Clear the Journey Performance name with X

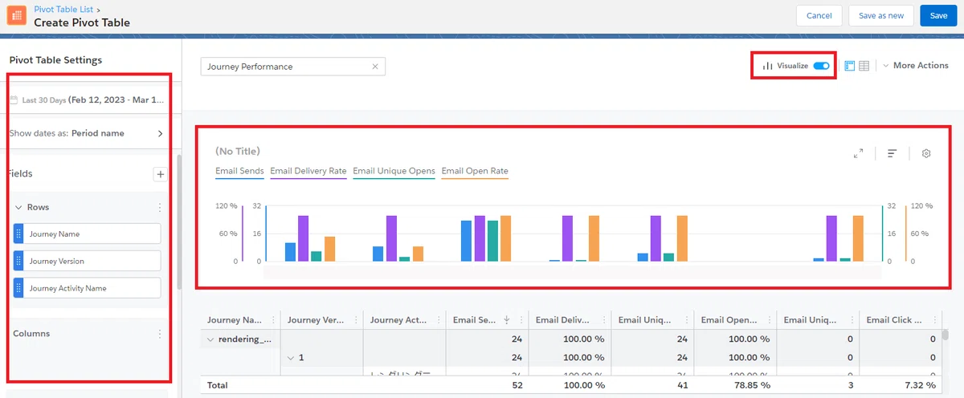click(375, 67)
